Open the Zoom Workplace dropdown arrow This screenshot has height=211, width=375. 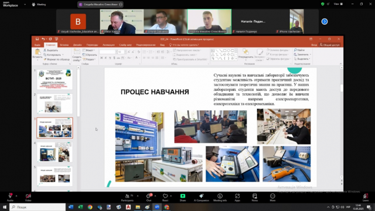(25, 4)
